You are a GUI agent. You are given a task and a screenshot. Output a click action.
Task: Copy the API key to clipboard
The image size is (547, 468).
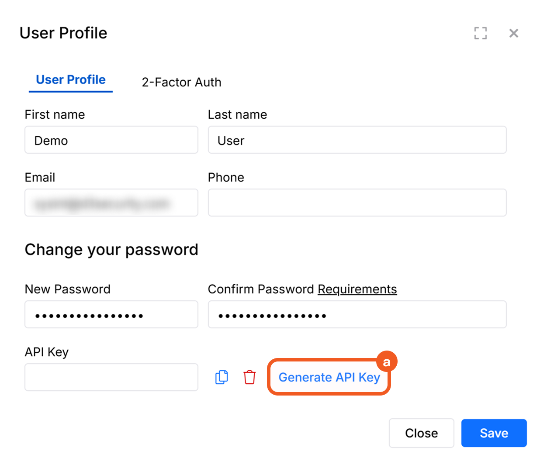pyautogui.click(x=222, y=377)
